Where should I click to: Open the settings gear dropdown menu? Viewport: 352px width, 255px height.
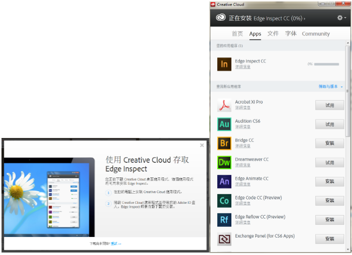tap(341, 18)
